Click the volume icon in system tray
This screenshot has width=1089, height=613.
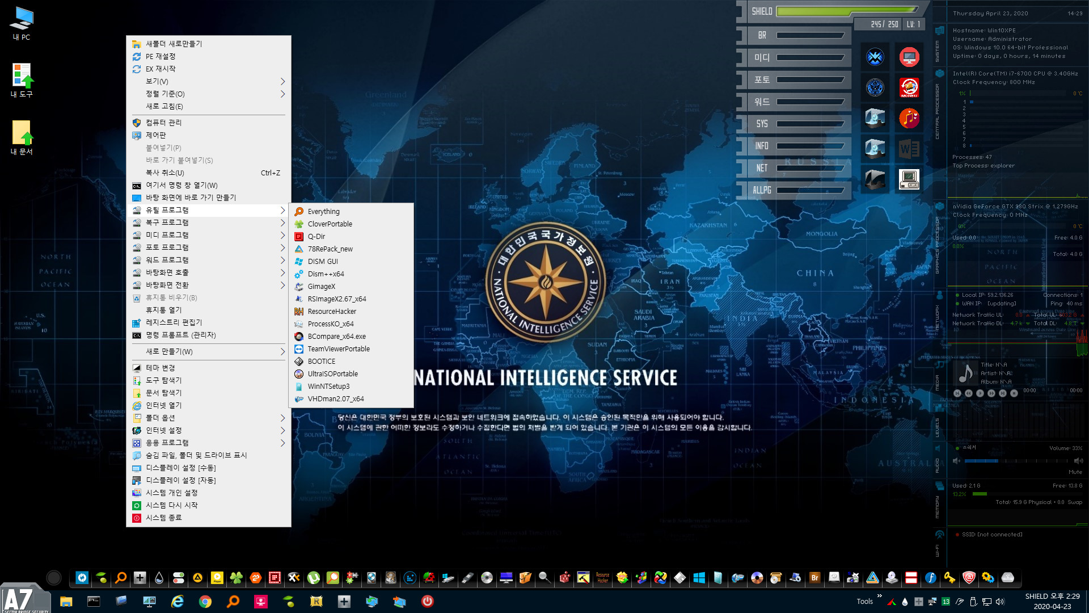(x=1000, y=602)
